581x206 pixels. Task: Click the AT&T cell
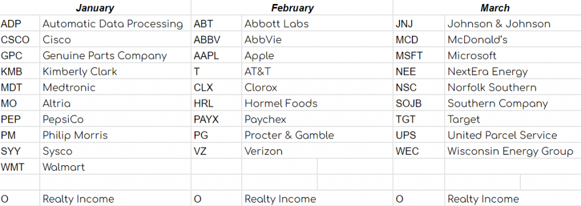coord(317,72)
